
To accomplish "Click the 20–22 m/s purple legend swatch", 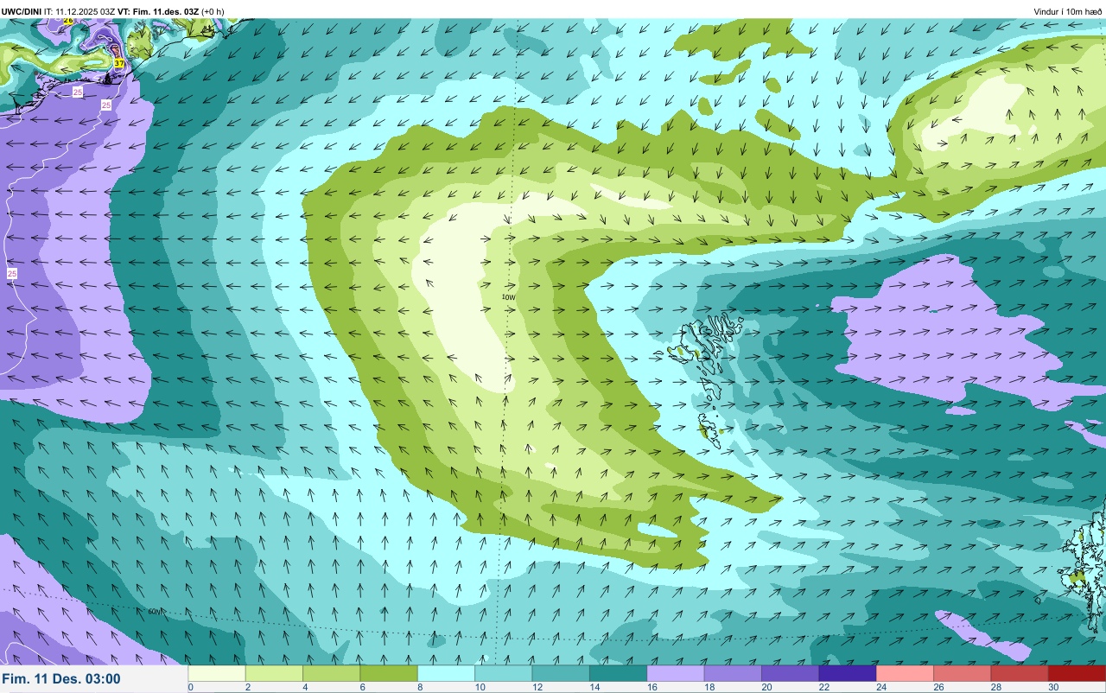I will pos(790,673).
